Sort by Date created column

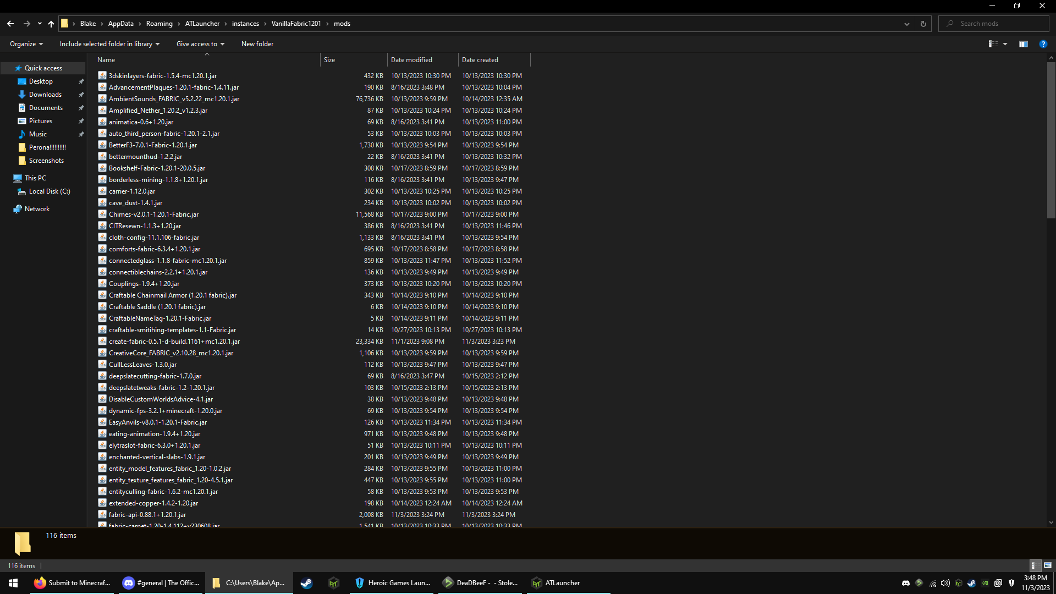(x=494, y=60)
